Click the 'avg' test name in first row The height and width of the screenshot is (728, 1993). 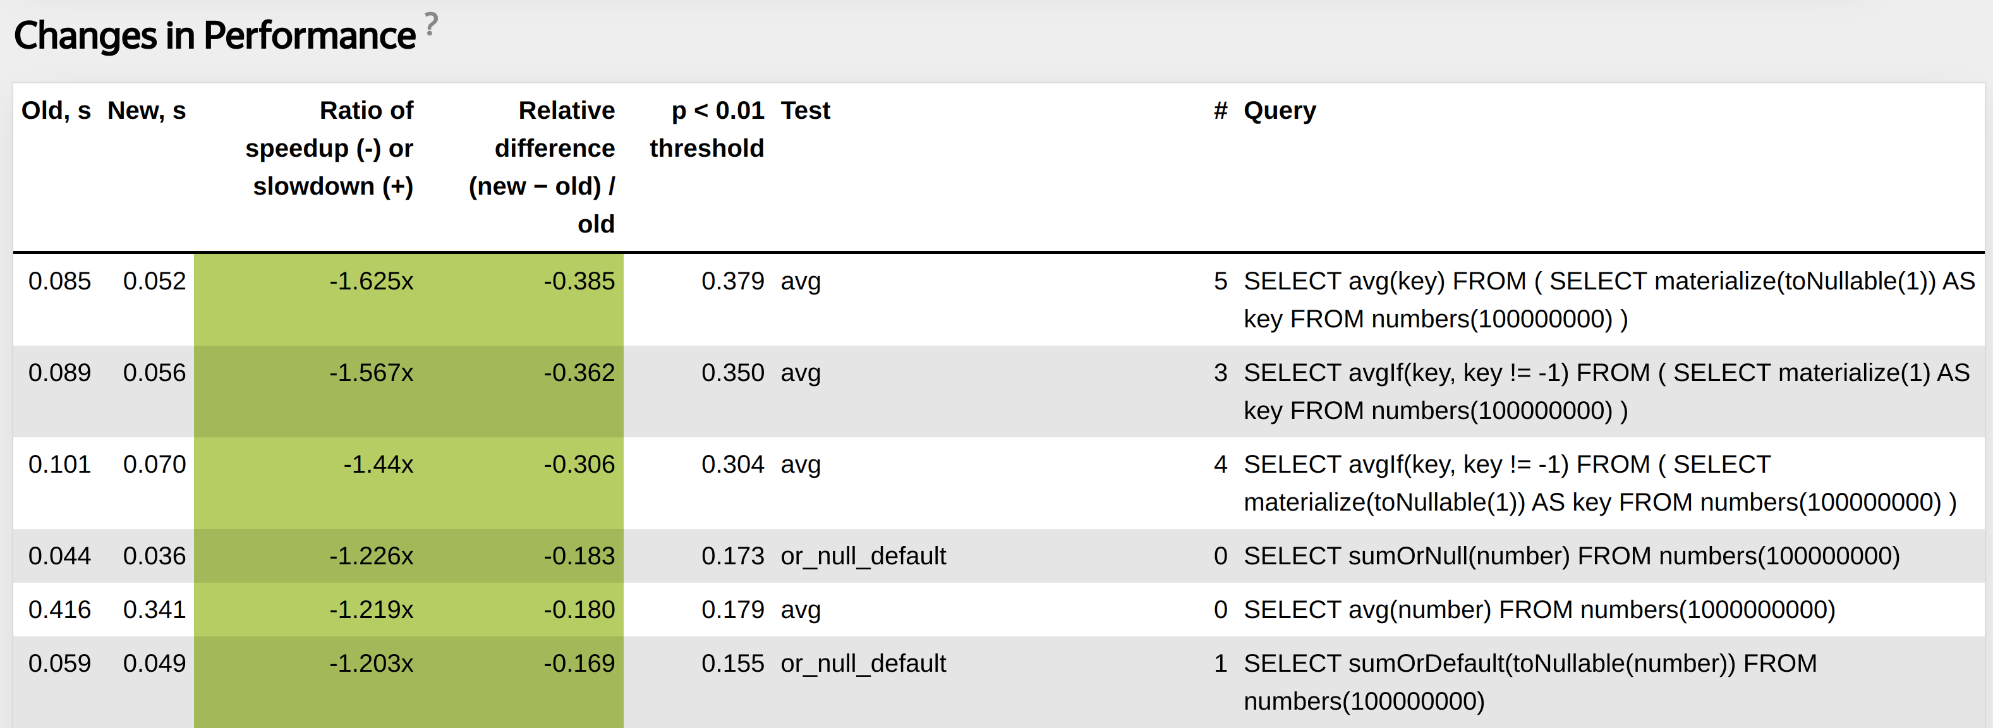coord(800,281)
